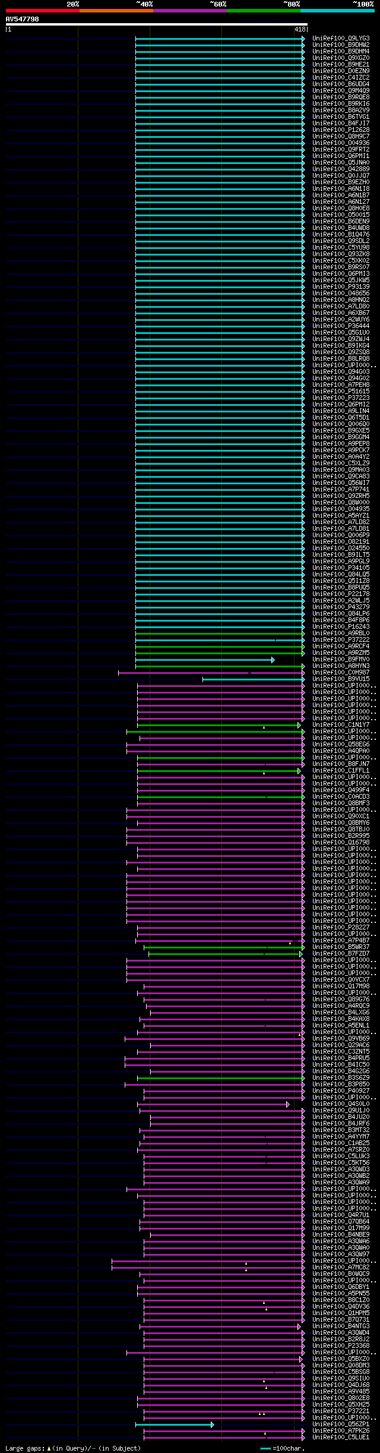Select the UniRef100_P28227 label

(x=341, y=928)
